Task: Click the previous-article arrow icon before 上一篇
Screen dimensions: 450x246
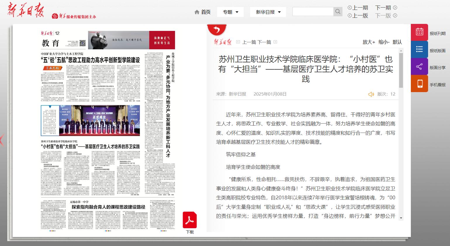Action: tap(238, 42)
